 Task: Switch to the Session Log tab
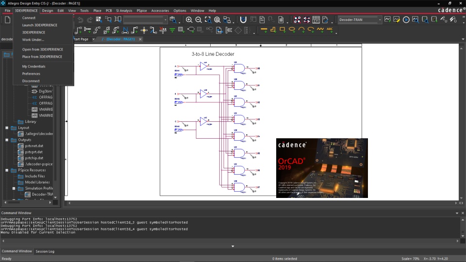[x=45, y=251]
